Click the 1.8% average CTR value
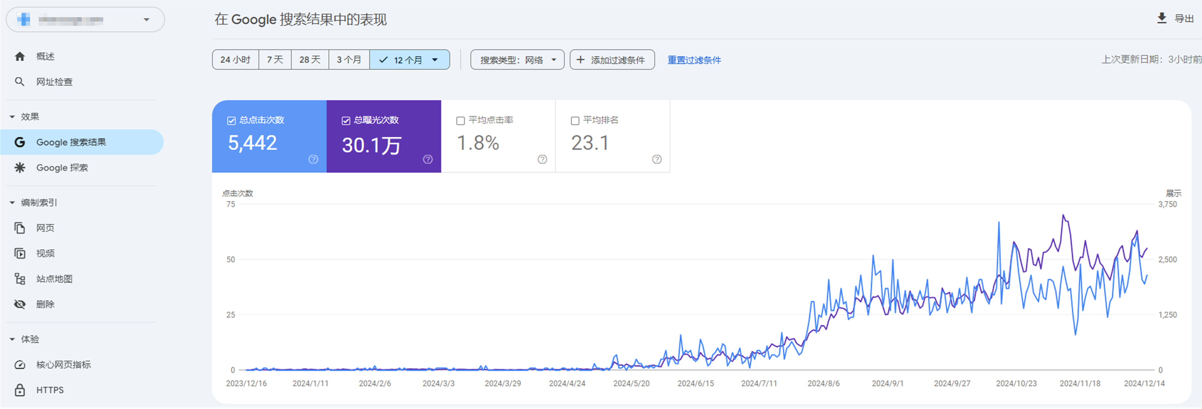 (x=478, y=143)
